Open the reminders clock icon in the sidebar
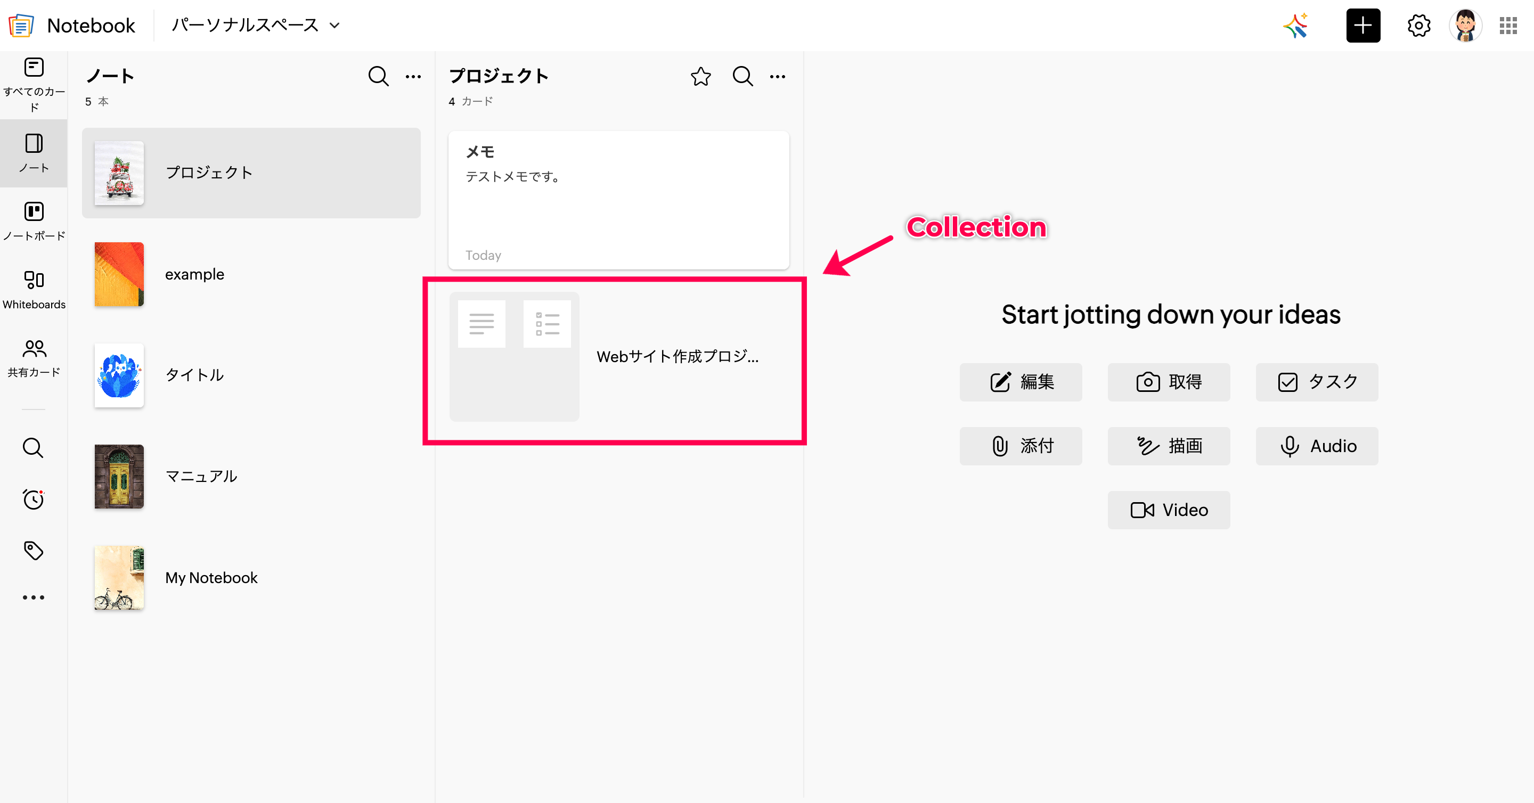The height and width of the screenshot is (803, 1534). [34, 499]
